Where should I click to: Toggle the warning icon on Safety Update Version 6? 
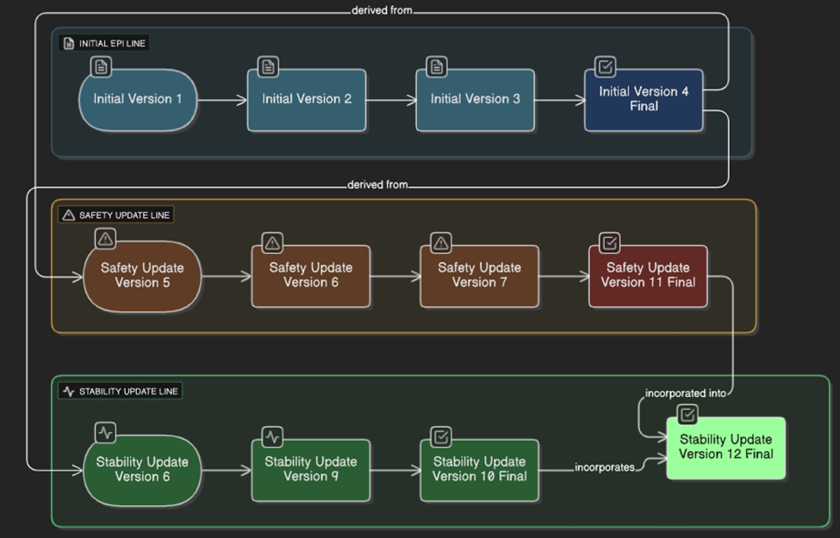tap(272, 243)
